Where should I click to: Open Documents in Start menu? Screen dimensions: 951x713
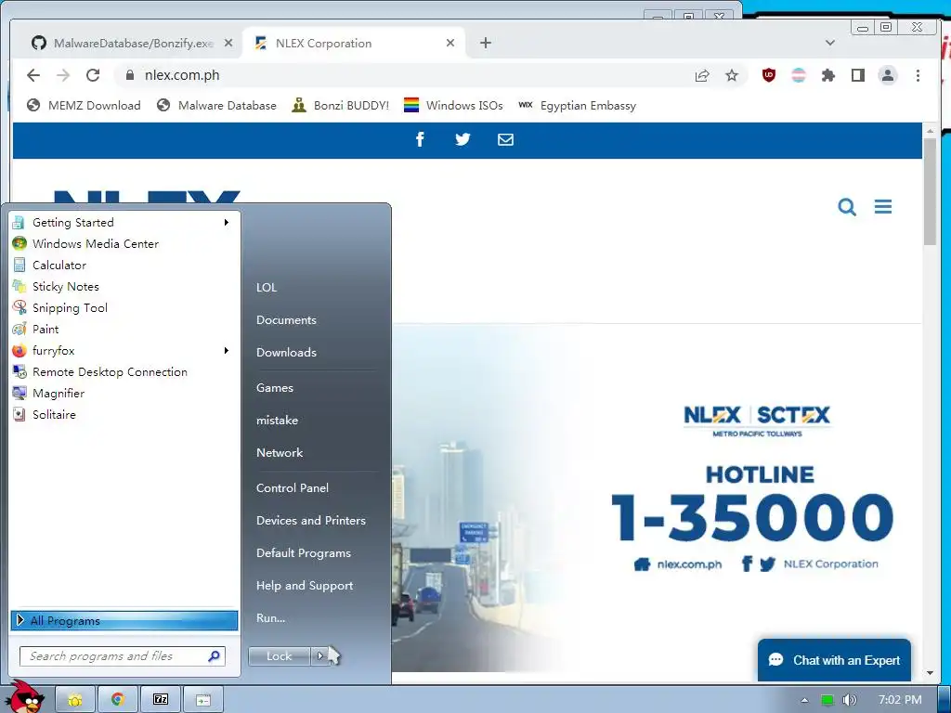(x=286, y=320)
